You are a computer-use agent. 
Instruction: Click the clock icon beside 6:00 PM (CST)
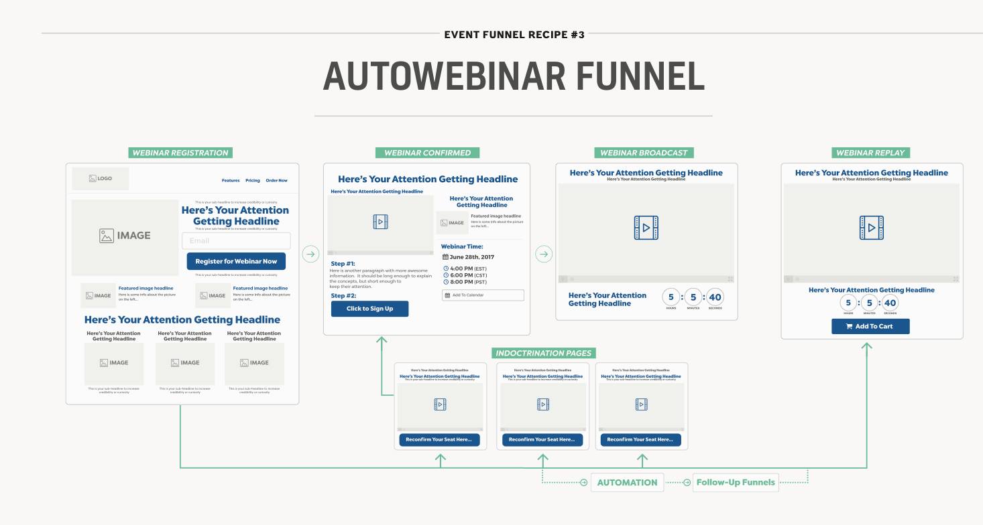(446, 275)
